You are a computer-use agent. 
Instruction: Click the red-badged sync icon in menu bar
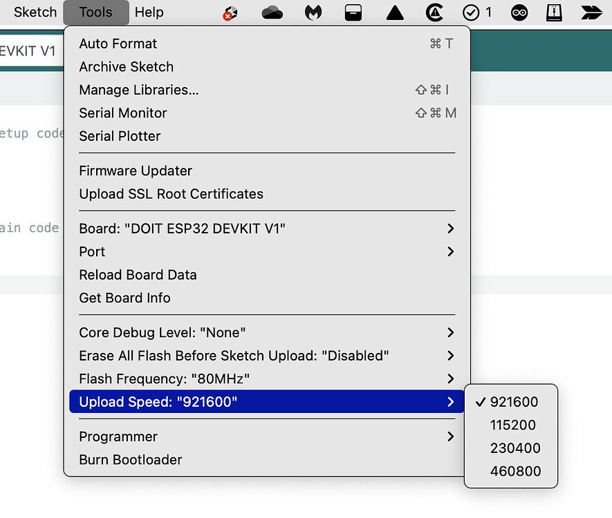coord(230,12)
